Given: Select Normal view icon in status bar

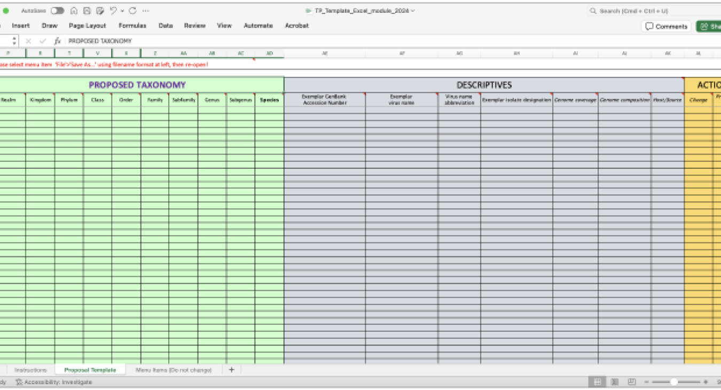Looking at the screenshot, I should 597,382.
